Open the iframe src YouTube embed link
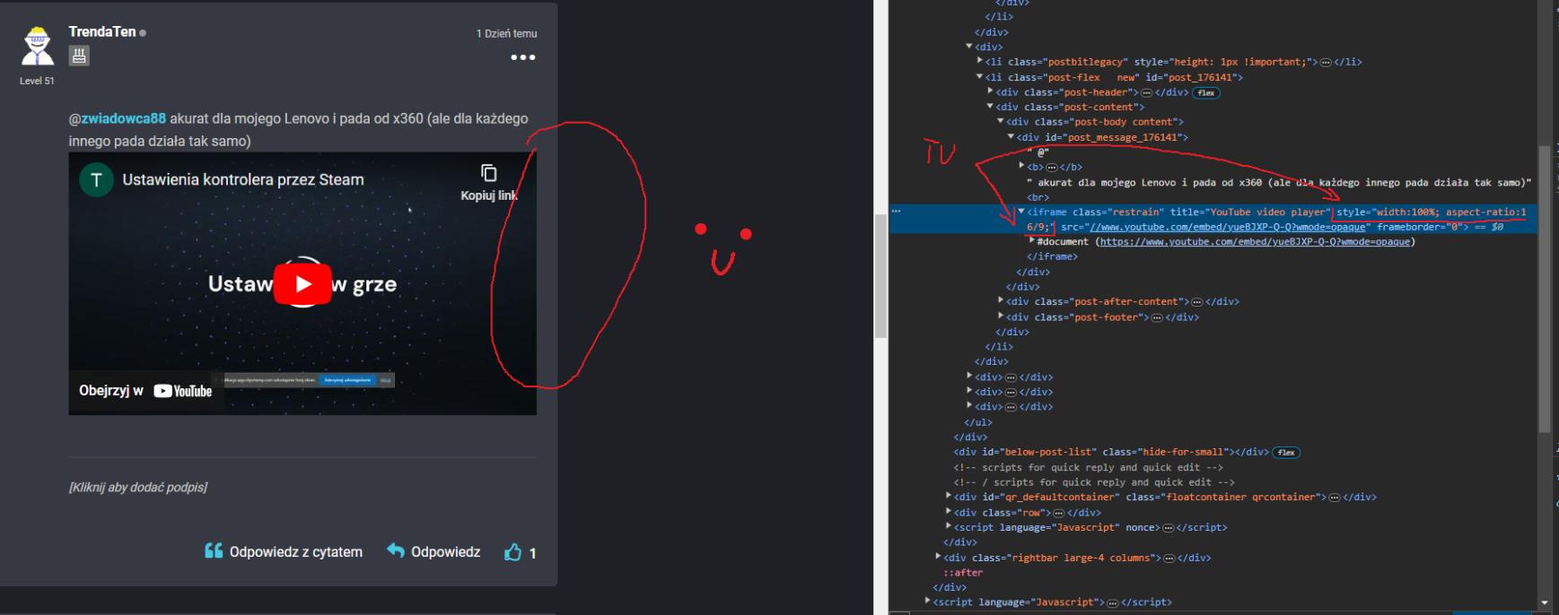 tap(1228, 227)
